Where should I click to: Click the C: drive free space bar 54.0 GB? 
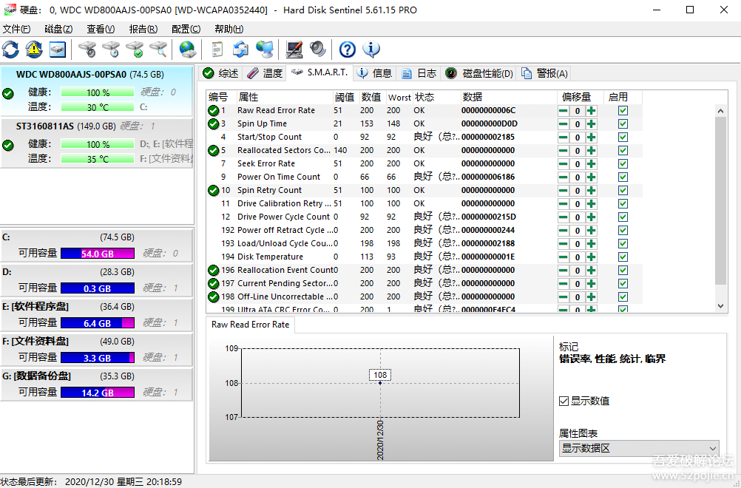pyautogui.click(x=98, y=254)
